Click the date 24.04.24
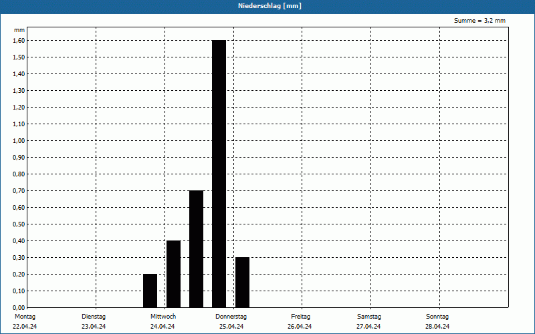The image size is (535, 334). [x=163, y=327]
